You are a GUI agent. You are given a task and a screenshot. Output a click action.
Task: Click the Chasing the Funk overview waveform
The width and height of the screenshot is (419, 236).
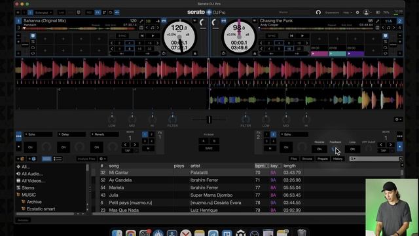point(316,29)
